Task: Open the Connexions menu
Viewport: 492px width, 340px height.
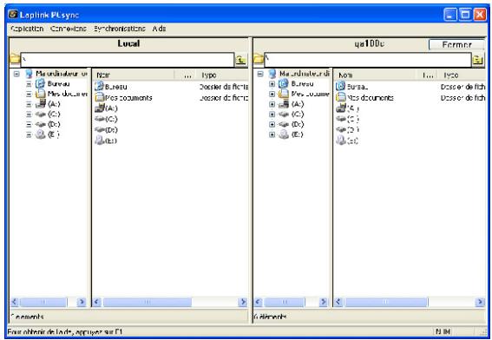Action: 68,29
